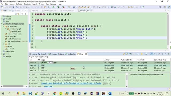The image size is (171, 96).
Task: Open the Debug button dropdown arrow
Action: (x=51, y=7)
